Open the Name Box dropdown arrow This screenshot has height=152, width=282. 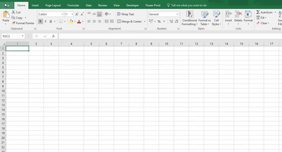[x=22, y=36]
